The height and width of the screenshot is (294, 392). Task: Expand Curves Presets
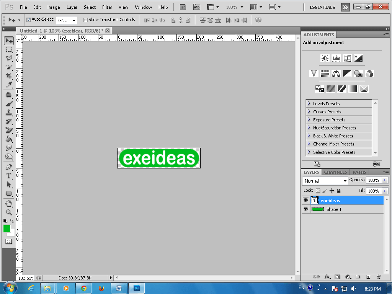tap(309, 111)
